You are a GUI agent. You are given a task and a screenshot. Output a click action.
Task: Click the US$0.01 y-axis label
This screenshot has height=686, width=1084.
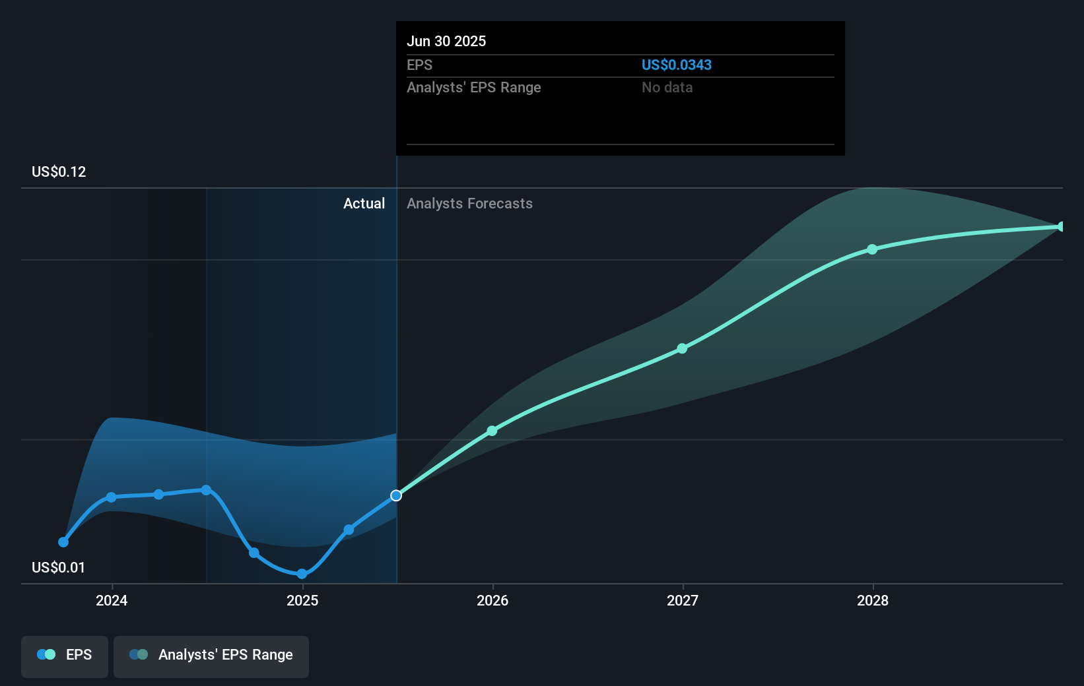(x=58, y=567)
